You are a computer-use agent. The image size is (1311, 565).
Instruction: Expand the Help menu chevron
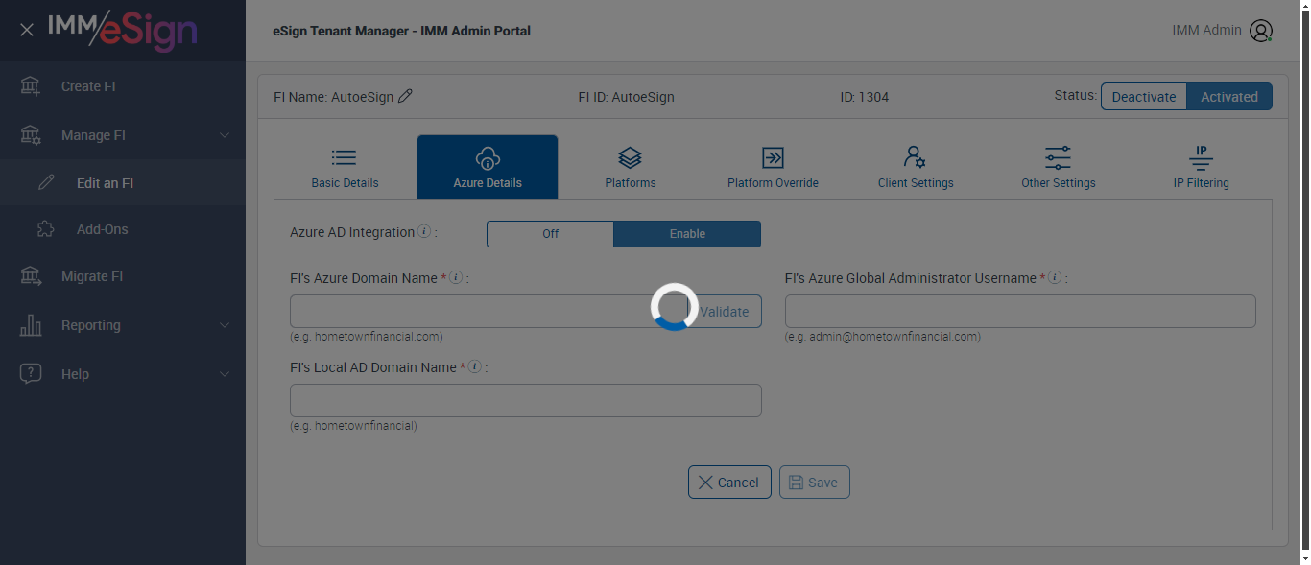(225, 374)
